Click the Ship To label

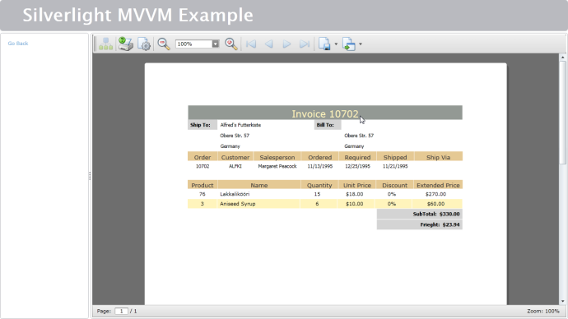coord(200,125)
